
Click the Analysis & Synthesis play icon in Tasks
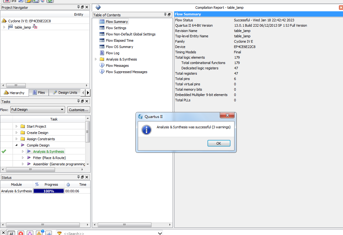29,151
